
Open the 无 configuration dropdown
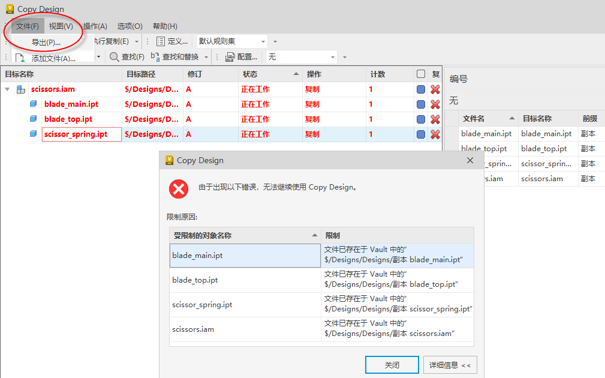302,57
